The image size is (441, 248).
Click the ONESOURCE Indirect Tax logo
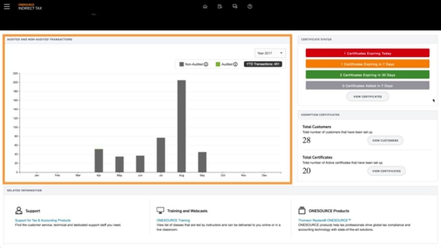tap(30, 7)
